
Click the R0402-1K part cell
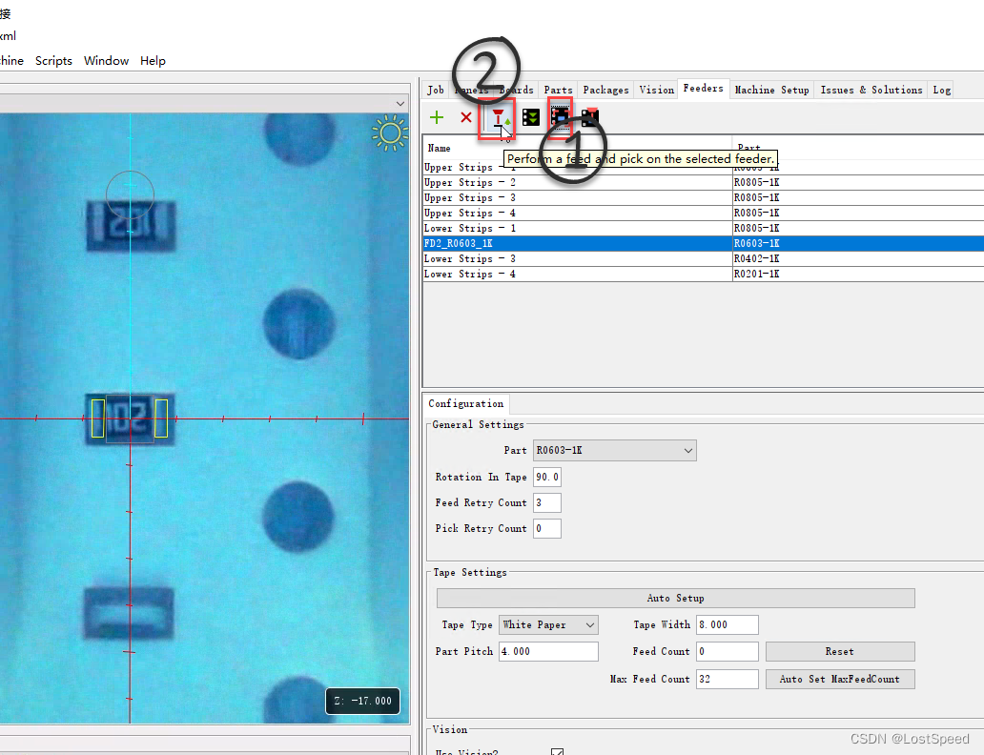857,258
